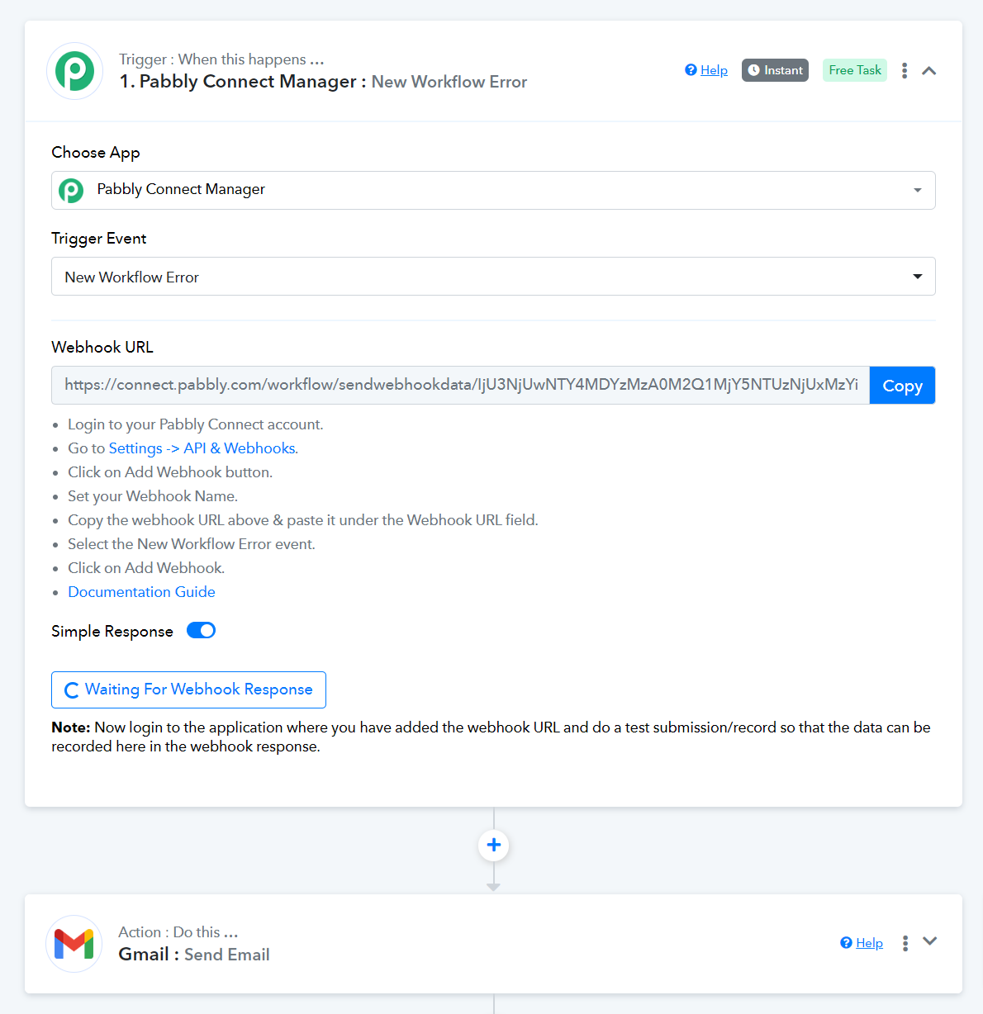Open the Choose App dropdown
983x1014 pixels.
(x=493, y=190)
